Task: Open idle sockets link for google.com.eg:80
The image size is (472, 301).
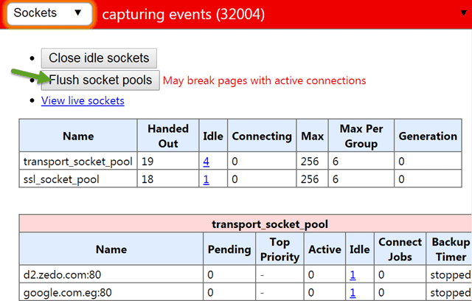Action: (x=353, y=292)
